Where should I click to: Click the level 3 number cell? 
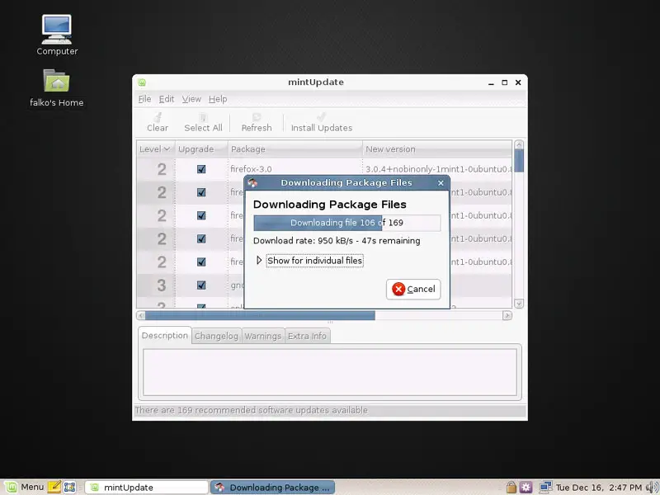tap(161, 285)
